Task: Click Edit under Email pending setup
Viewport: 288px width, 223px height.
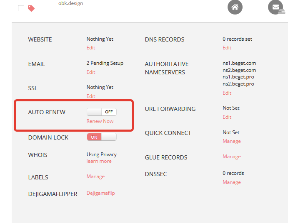Action: click(91, 72)
